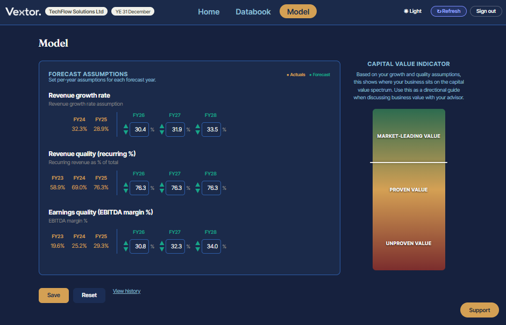The height and width of the screenshot is (325, 506).
Task: Open the Support chat button
Action: (480, 310)
